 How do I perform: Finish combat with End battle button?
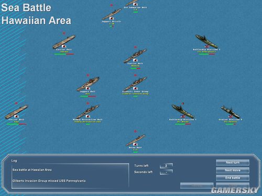[233, 178]
